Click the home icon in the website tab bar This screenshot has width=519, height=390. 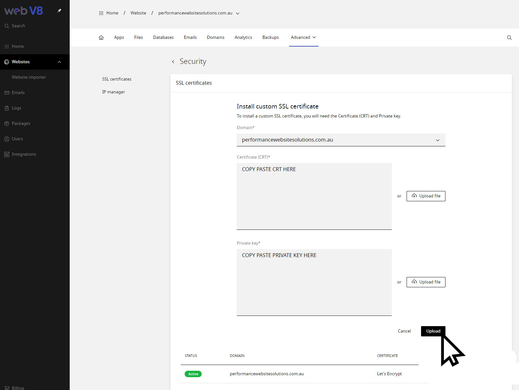(101, 37)
